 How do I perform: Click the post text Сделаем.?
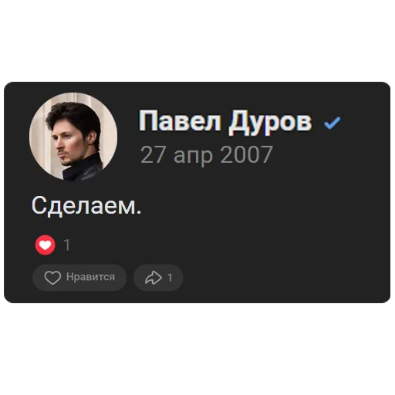point(86,206)
